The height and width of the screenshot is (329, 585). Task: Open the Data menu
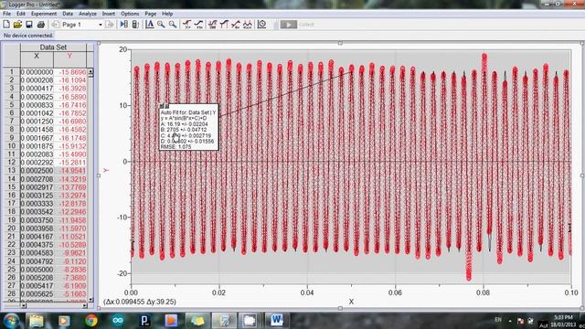pos(68,14)
